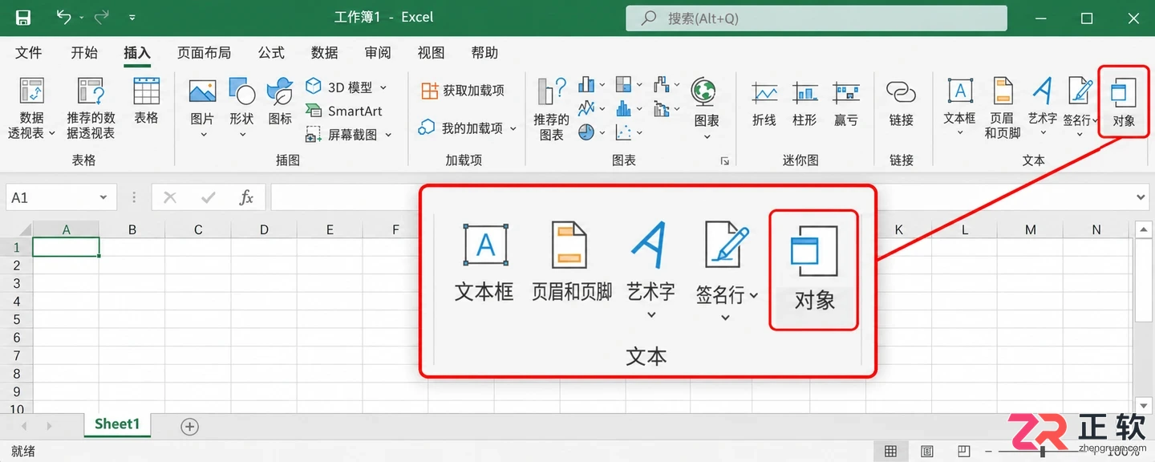The width and height of the screenshot is (1155, 462).
Task: Switch to the 数据 tab
Action: pyautogui.click(x=325, y=53)
